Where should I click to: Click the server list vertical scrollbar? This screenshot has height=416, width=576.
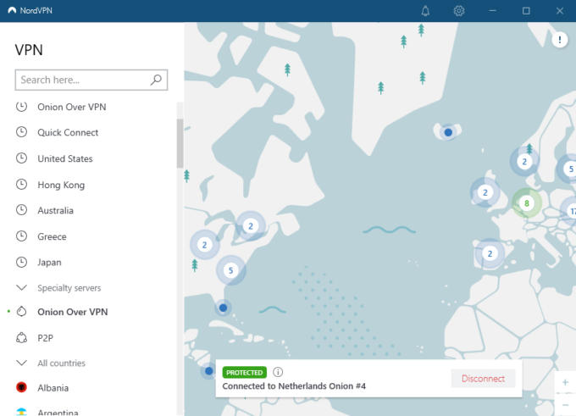(x=180, y=142)
